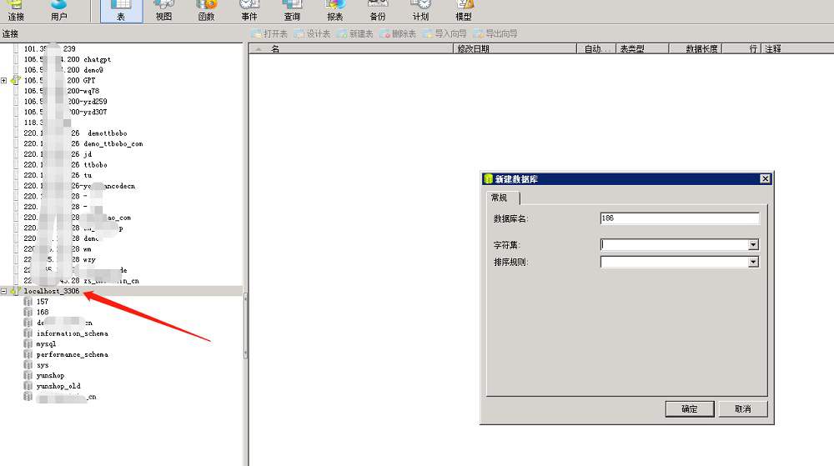This screenshot has width=834, height=466.
Task: Collapse the localhost_3306 connection node
Action: (4, 291)
